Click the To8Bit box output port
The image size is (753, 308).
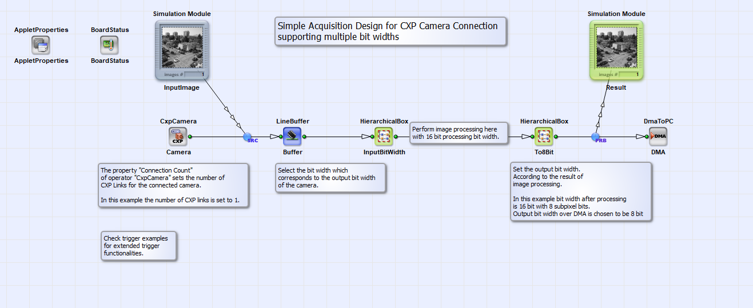point(556,137)
